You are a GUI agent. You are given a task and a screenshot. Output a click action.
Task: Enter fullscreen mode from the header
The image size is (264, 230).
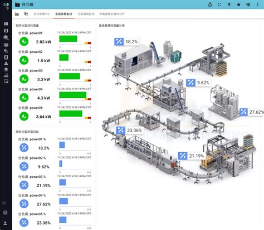219,4
